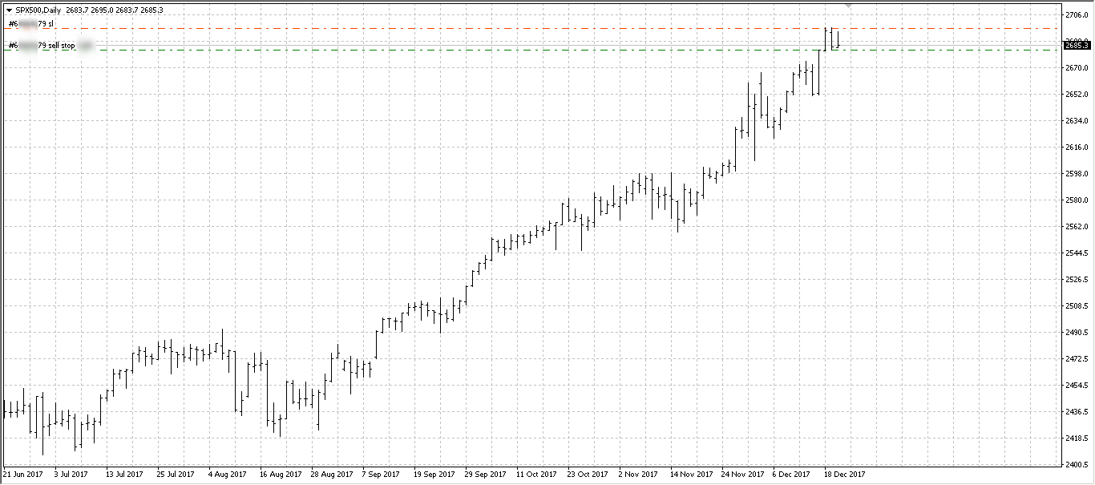The width and height of the screenshot is (1095, 485).
Task: Click the 2544.5 price scale label
Action: [1076, 253]
